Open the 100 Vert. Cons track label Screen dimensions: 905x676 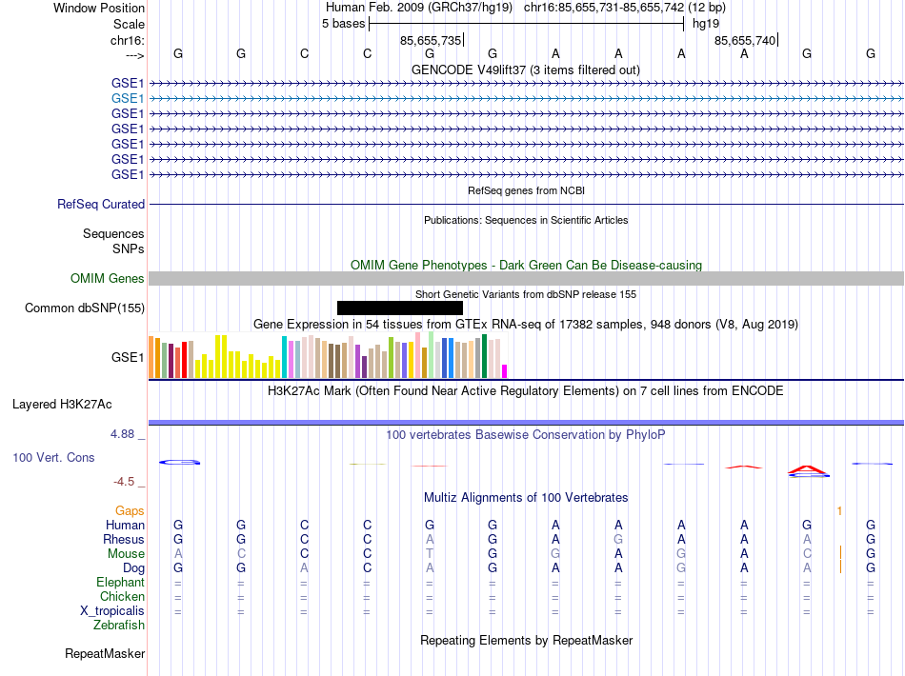click(x=53, y=457)
